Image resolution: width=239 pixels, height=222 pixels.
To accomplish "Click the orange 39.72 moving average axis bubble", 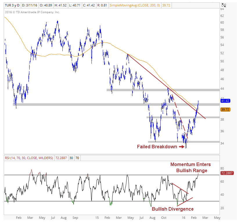I will (x=225, y=110).
